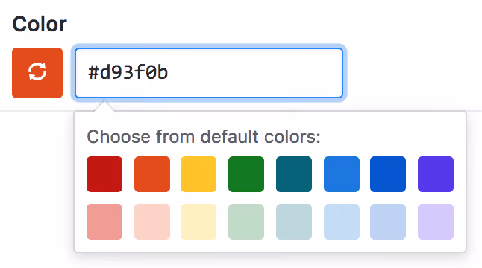
Task: Select the bright orange default color swatch
Action: pos(152,174)
